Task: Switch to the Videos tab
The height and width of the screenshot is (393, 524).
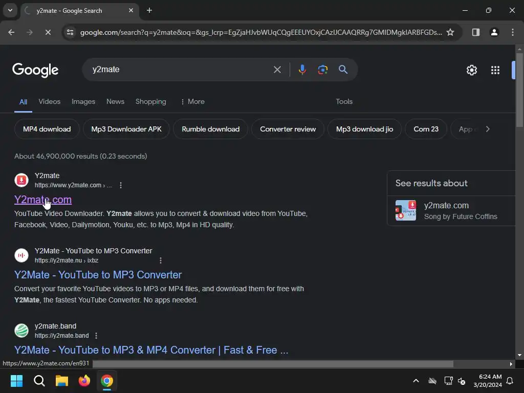Action: pos(50,102)
